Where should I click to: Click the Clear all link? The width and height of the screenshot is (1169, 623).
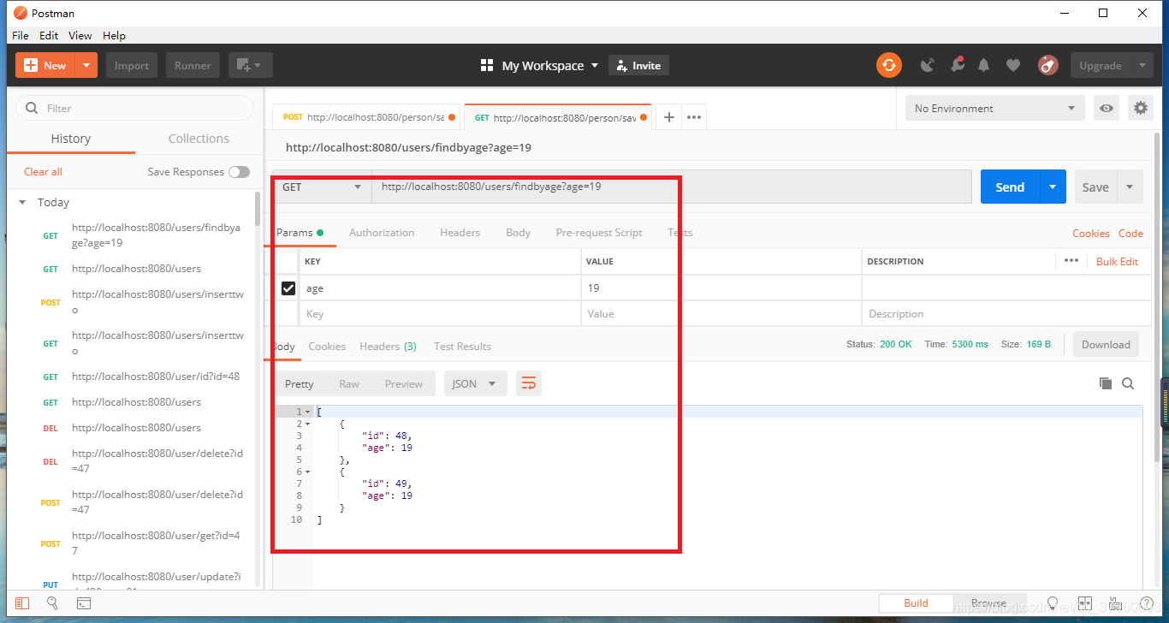[x=43, y=172]
